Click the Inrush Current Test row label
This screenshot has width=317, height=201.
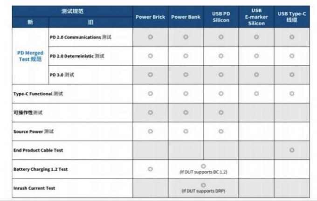click(34, 188)
